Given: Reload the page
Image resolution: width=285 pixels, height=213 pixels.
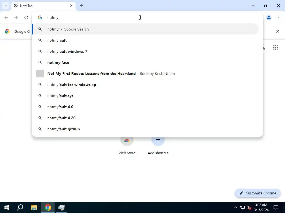Looking at the screenshot, I should coord(26,17).
